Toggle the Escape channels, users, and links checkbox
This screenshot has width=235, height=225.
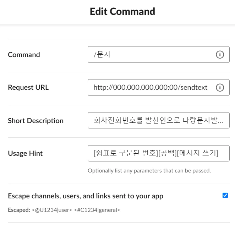[x=225, y=195]
